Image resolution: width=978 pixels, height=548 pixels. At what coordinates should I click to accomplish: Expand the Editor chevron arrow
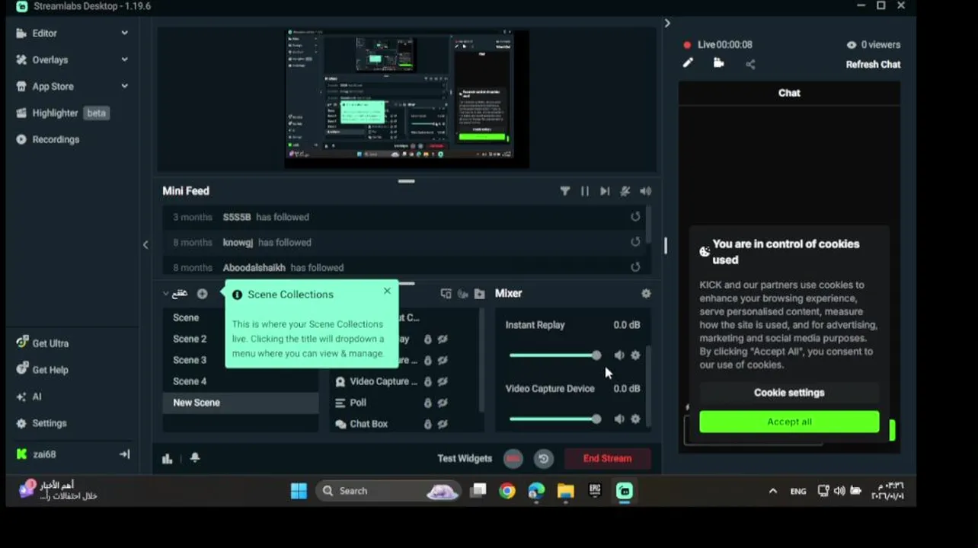tap(124, 33)
